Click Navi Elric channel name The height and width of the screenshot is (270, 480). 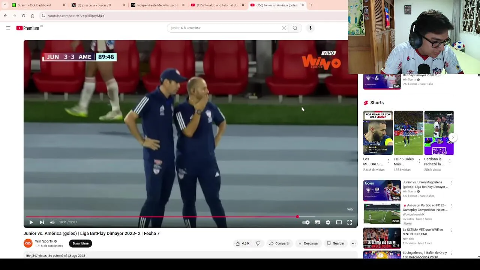[x=409, y=238]
